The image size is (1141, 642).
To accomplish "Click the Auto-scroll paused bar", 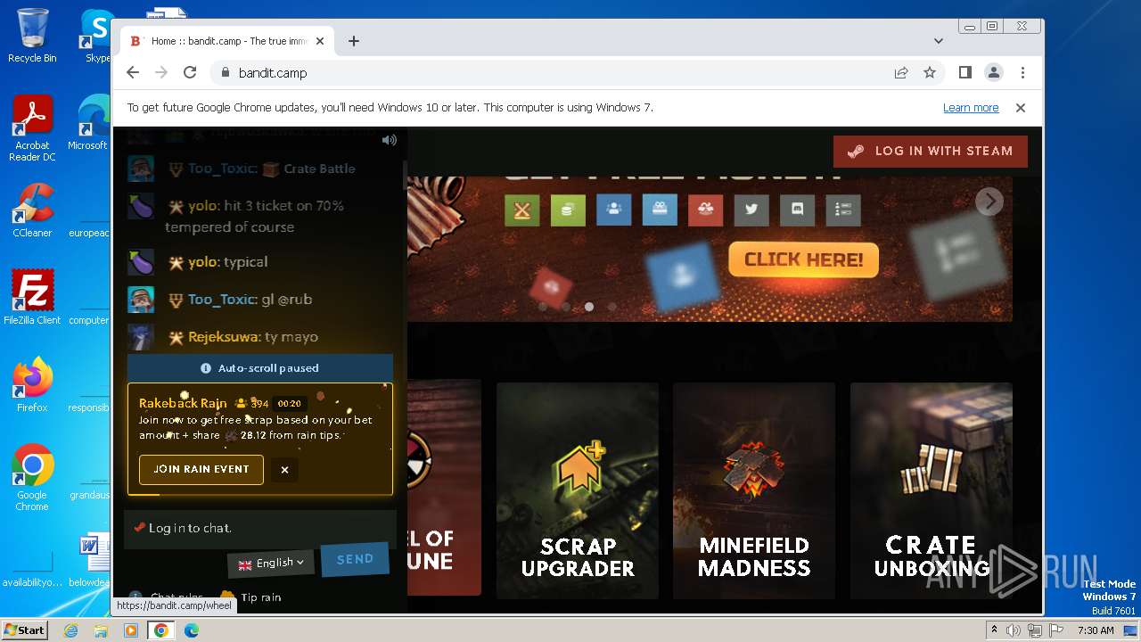I will click(x=259, y=367).
